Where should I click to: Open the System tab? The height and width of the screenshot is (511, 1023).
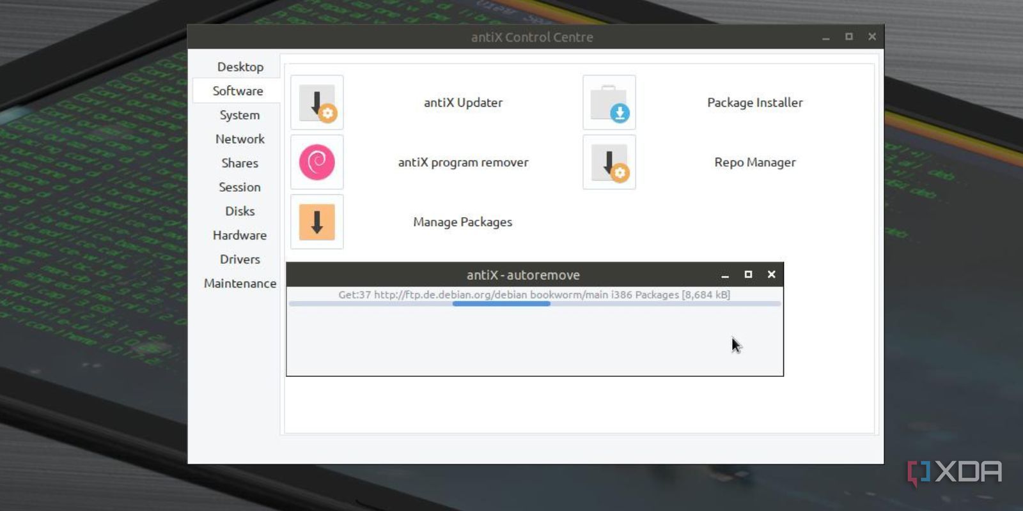click(x=240, y=115)
